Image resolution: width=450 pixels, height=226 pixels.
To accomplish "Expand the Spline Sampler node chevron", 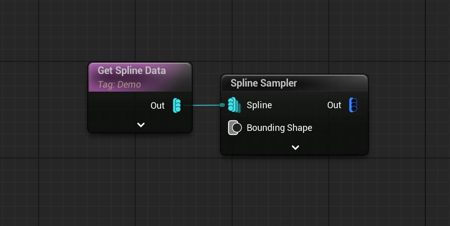I will pyautogui.click(x=295, y=147).
